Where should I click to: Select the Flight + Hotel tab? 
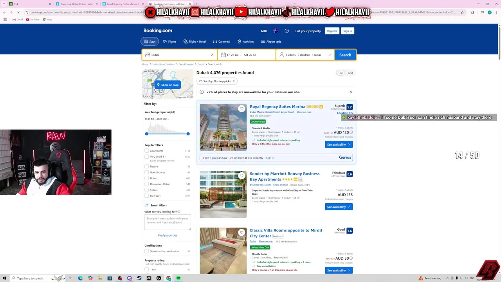(x=195, y=42)
